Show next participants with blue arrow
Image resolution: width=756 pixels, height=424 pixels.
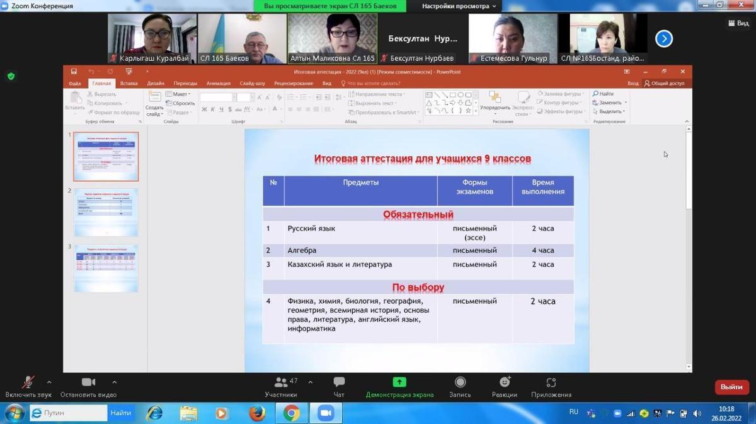[663, 39]
